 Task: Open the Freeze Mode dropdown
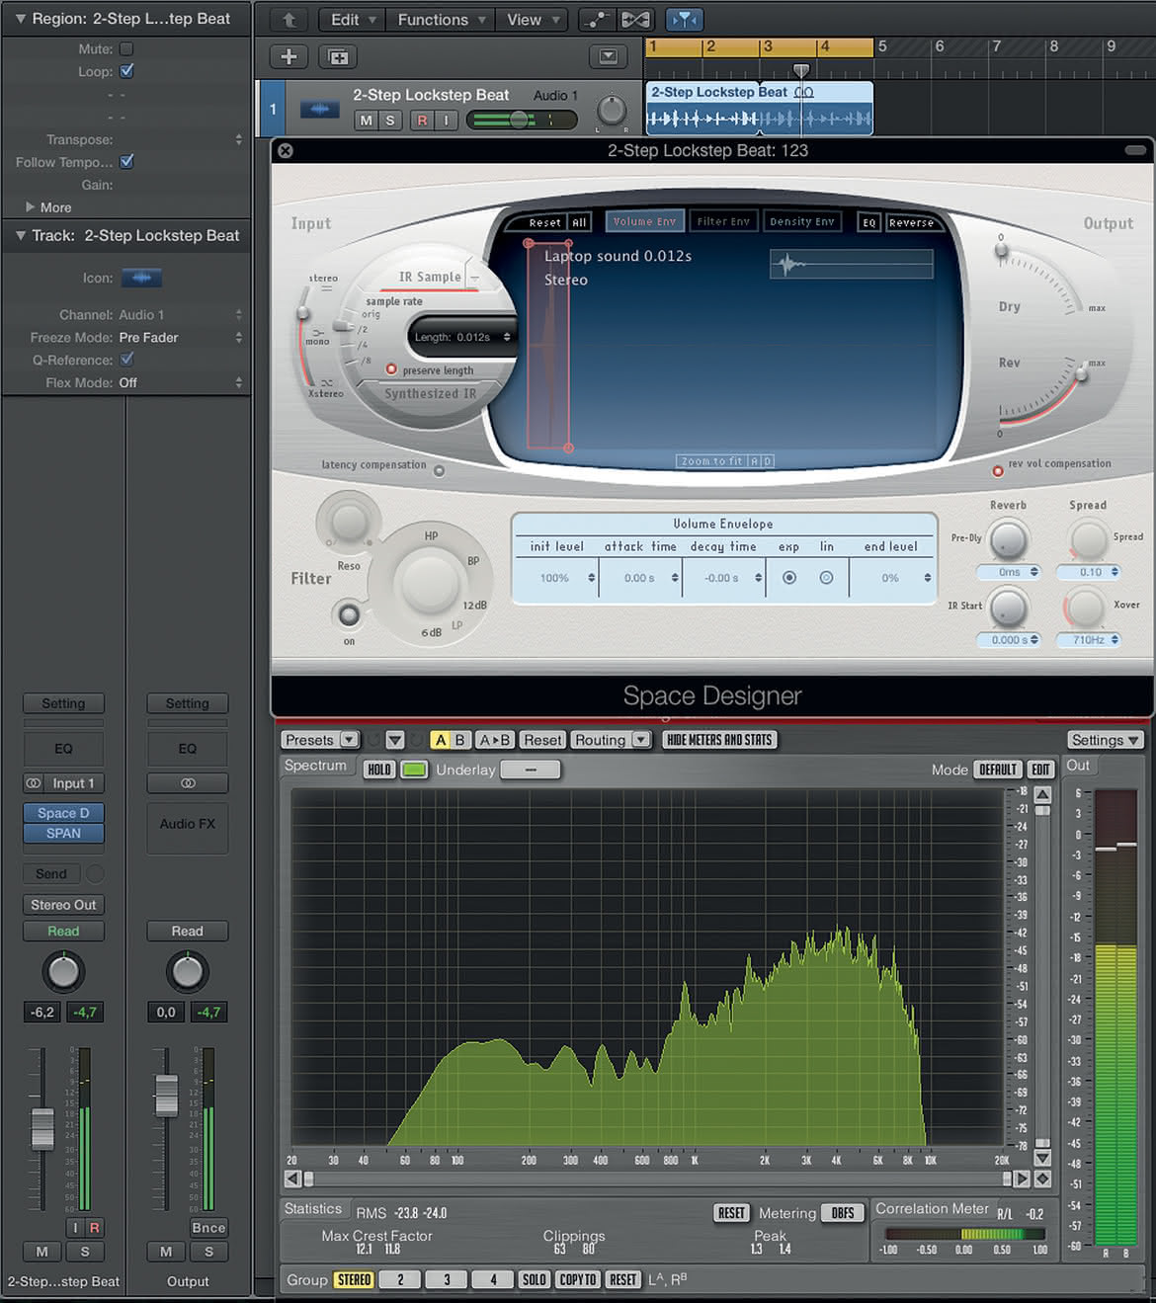(180, 338)
